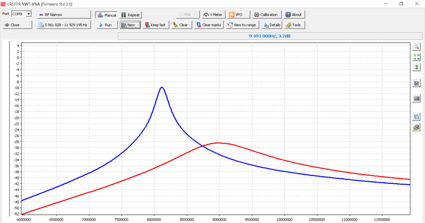Click the green fit-to-view arrows icon
This screenshot has width=425, height=223.
pyautogui.click(x=417, y=57)
